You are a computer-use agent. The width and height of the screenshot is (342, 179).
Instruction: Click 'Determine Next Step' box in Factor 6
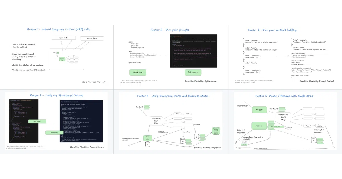(283, 117)
